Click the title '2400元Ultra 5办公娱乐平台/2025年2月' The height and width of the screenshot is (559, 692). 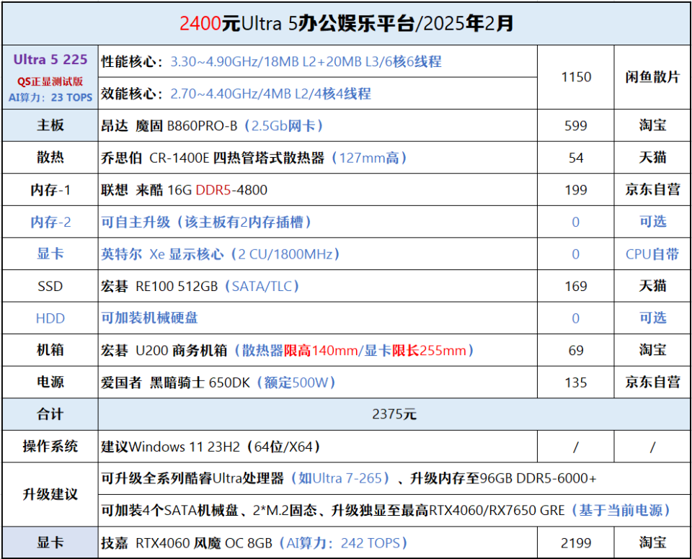tap(347, 23)
